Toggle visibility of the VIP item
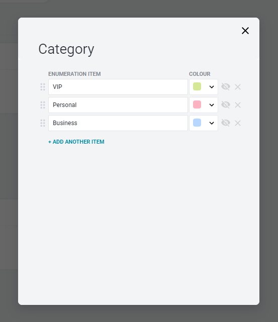 pyautogui.click(x=226, y=87)
